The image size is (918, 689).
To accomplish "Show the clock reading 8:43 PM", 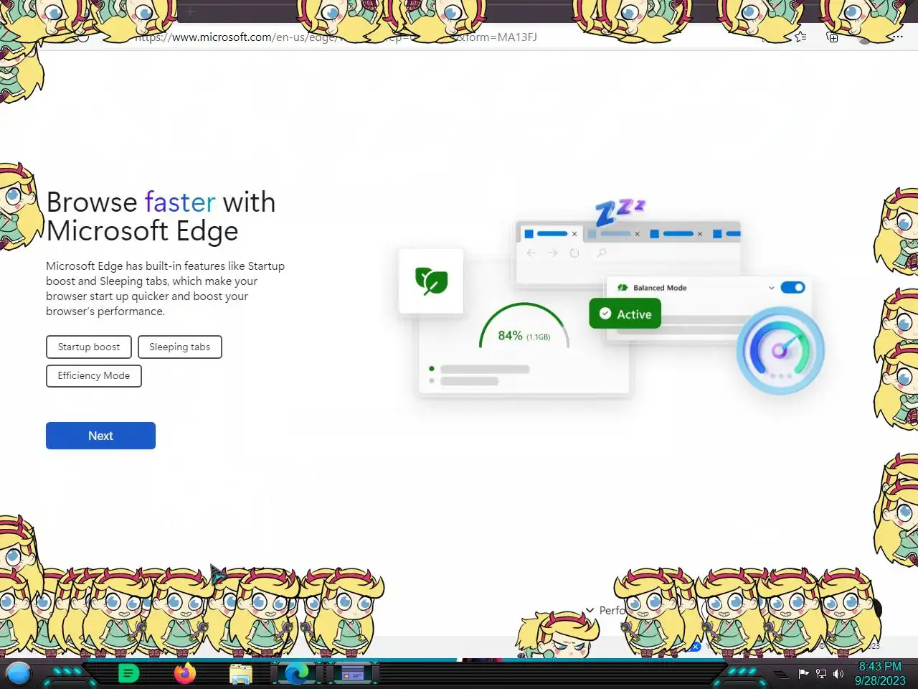I will coord(880,667).
